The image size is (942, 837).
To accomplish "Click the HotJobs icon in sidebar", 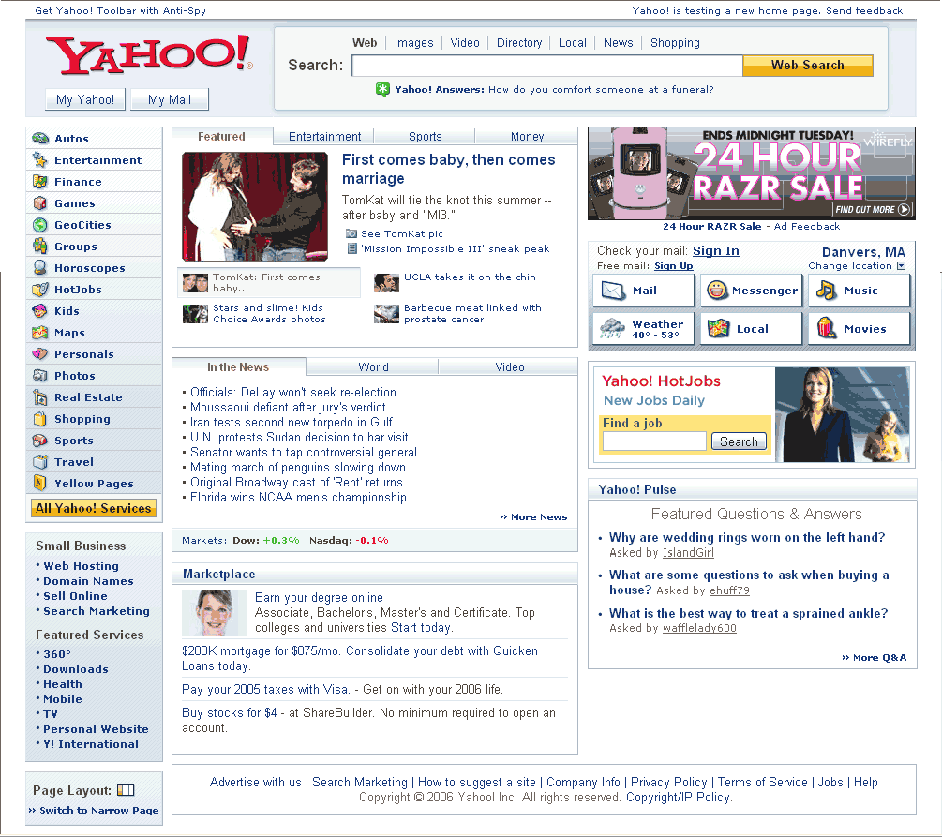I will pos(40,289).
